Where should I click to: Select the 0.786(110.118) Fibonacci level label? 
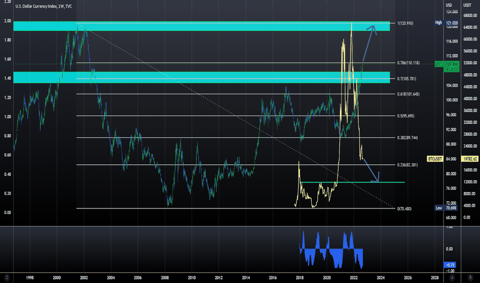408,63
